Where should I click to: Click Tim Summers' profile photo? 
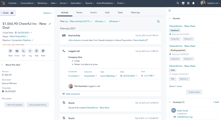71,86
